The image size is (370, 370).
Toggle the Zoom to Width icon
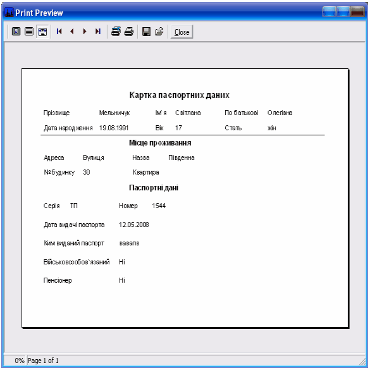42,32
